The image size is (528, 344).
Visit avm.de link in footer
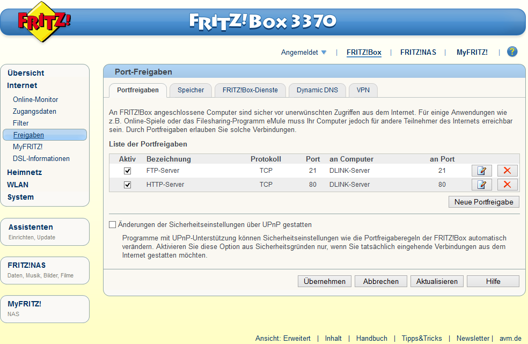point(510,338)
